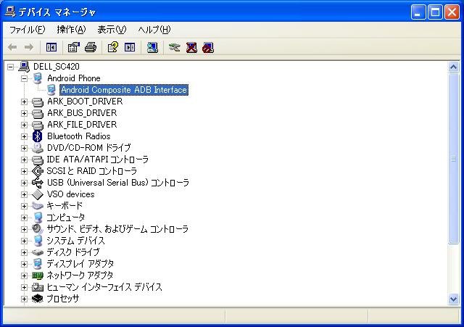Click the sound controller speaker icon
Screen dimensions: 464x327
pyautogui.click(x=38, y=229)
